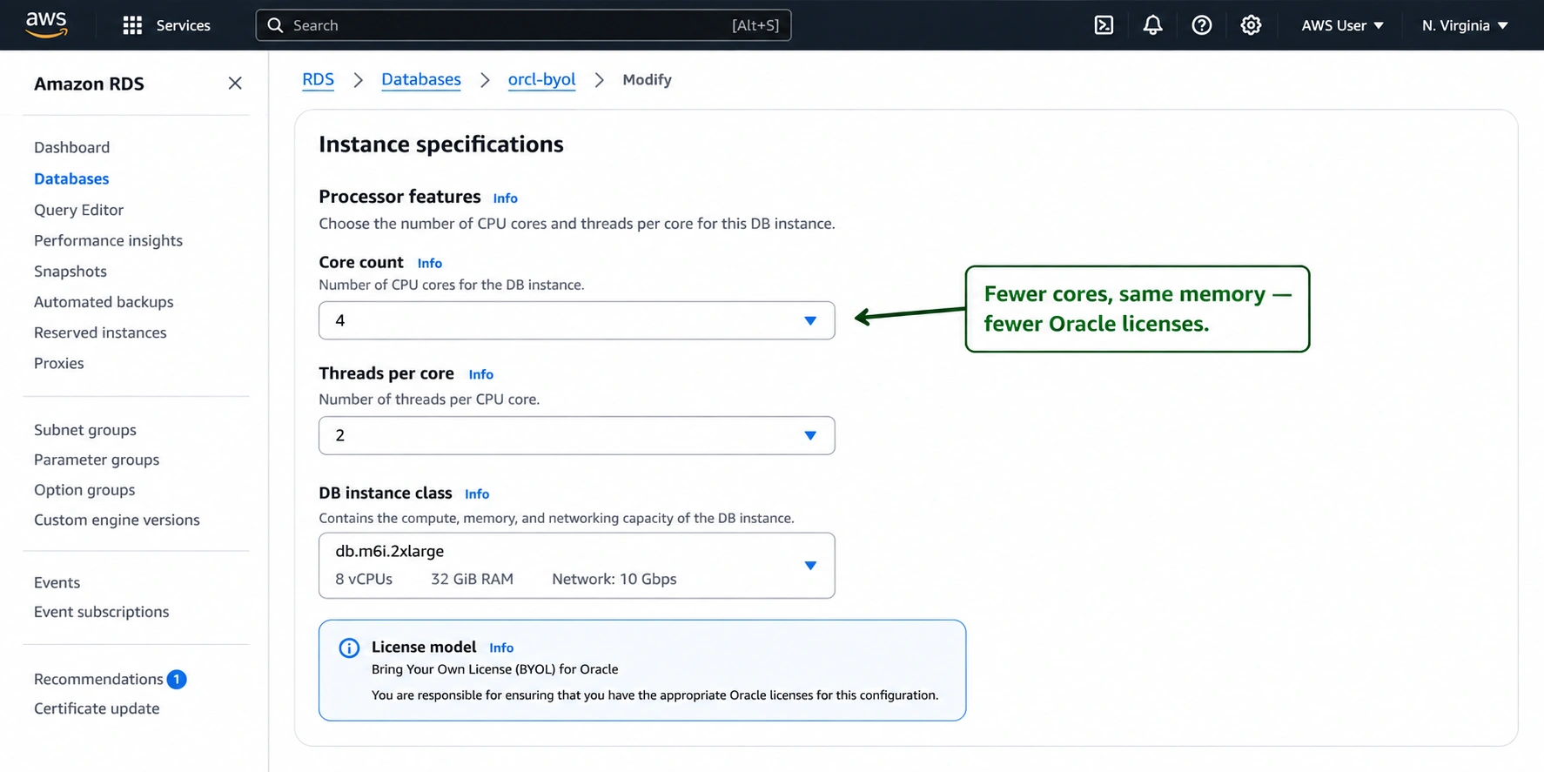Click Info link next to Threads per core
Image resolution: width=1544 pixels, height=772 pixels.
click(480, 374)
